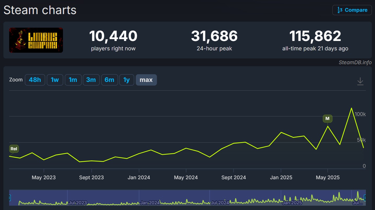Click the Jan 2025 x-axis label

[281, 178]
